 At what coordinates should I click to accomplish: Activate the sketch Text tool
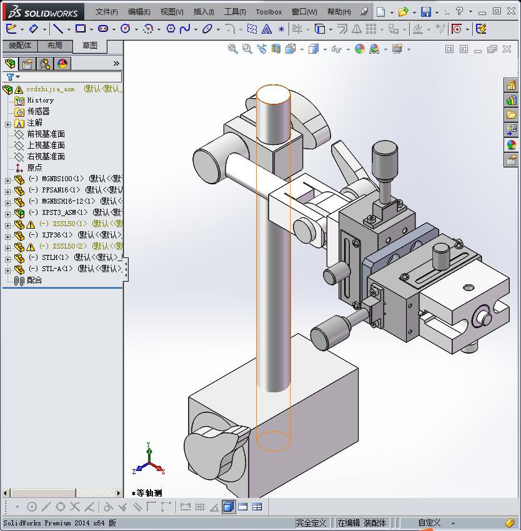pyautogui.click(x=267, y=29)
